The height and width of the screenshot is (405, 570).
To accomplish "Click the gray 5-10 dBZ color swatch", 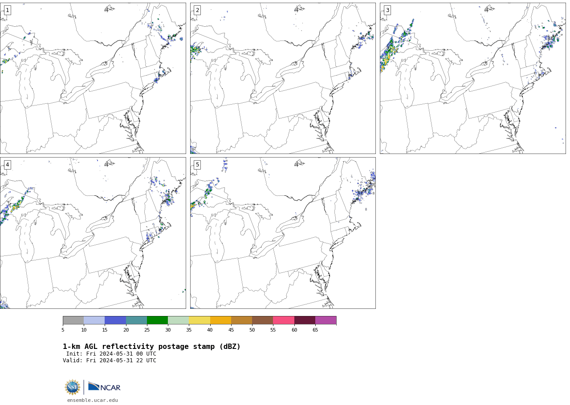I will point(73,320).
